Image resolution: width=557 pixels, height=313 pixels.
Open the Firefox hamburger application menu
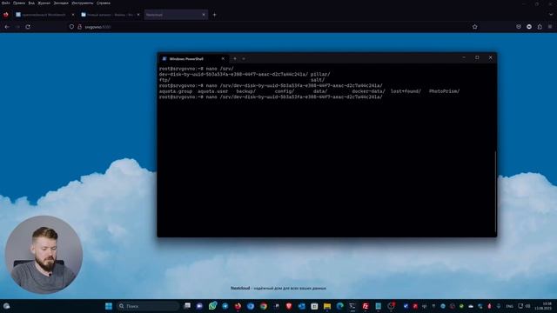coord(550,27)
